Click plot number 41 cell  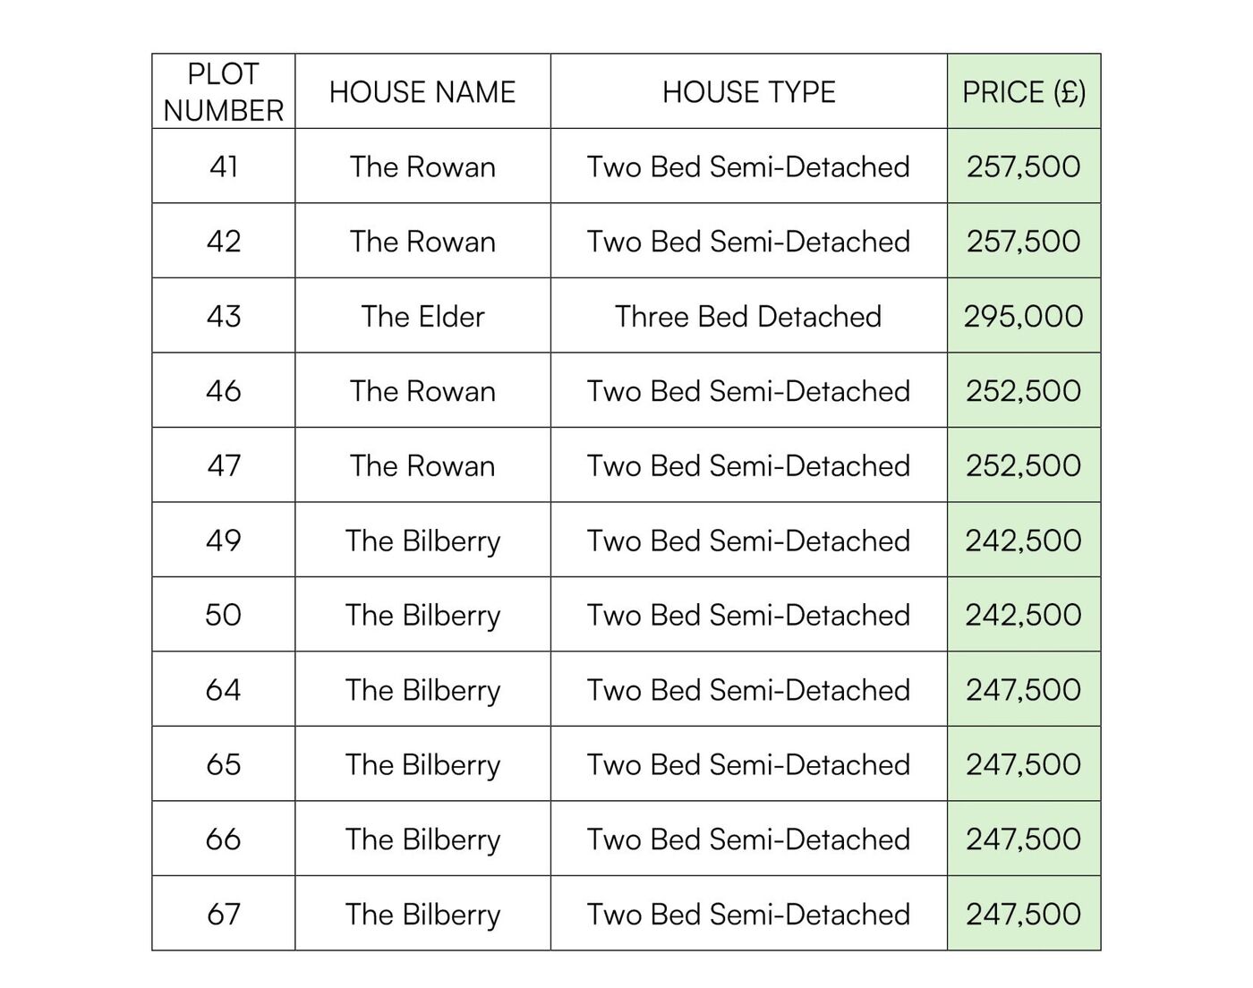[x=223, y=166]
